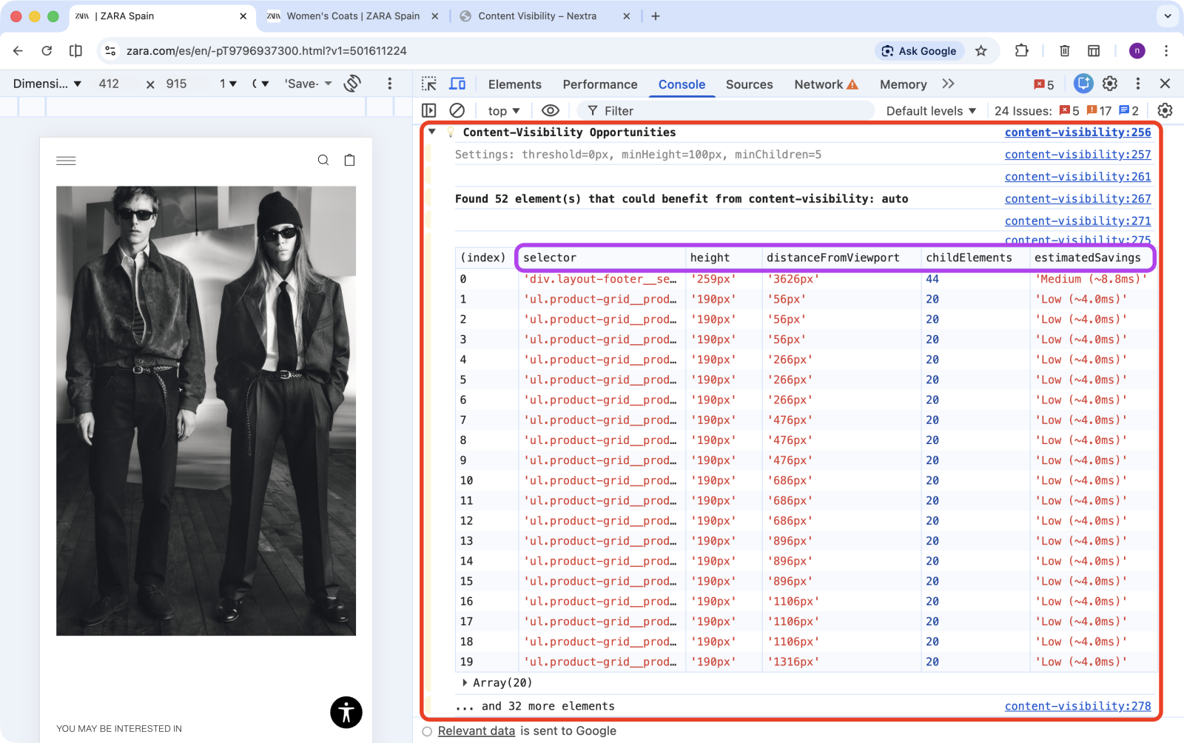Open the Chrome profile avatar
Image resolution: width=1184 pixels, height=743 pixels.
pos(1137,51)
